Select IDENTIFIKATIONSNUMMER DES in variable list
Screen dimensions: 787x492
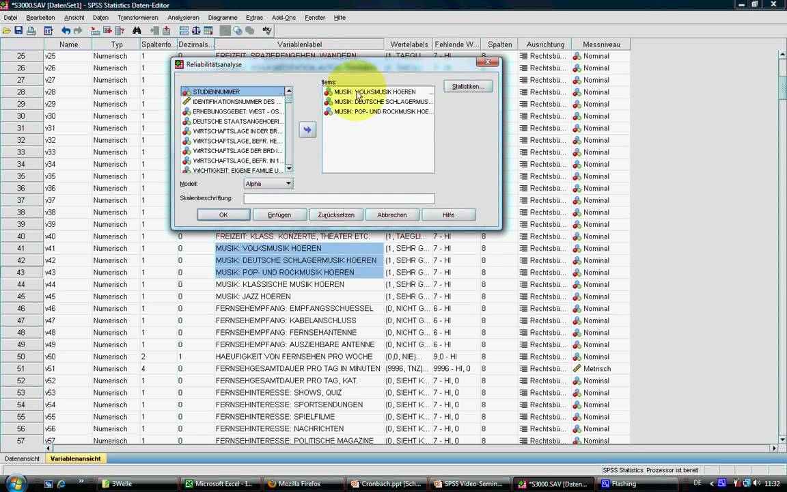coord(233,101)
